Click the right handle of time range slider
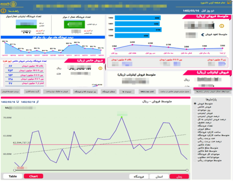The width and height of the screenshot is (233, 182). coord(187,170)
